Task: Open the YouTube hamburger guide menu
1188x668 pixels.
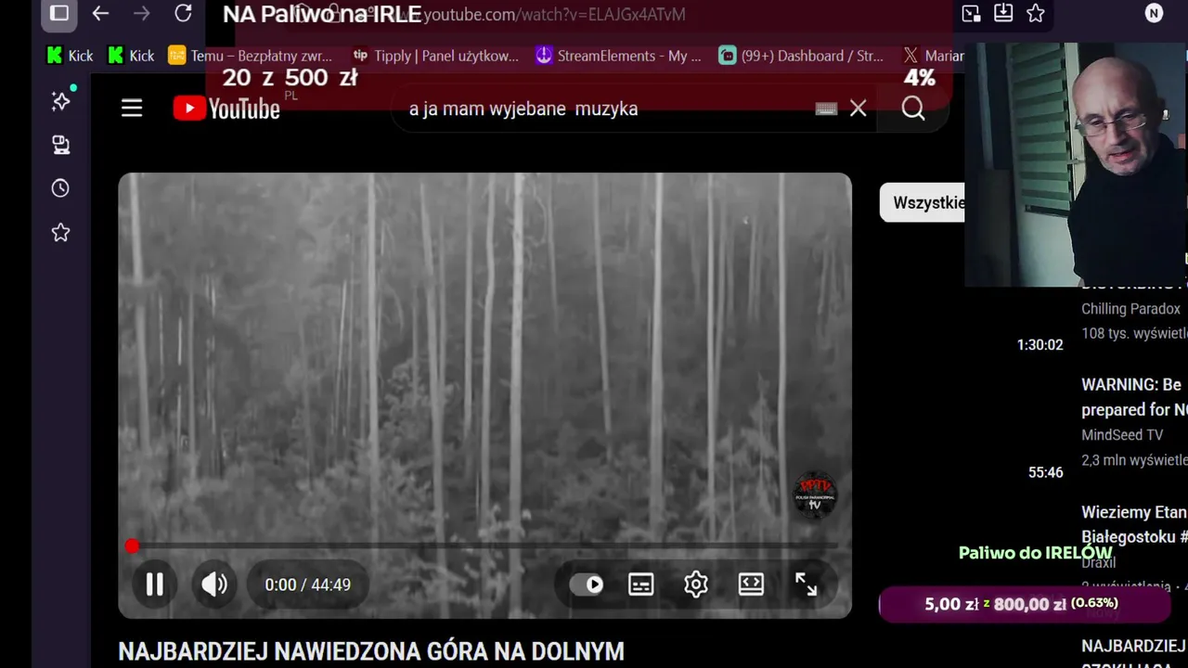Action: coord(132,109)
